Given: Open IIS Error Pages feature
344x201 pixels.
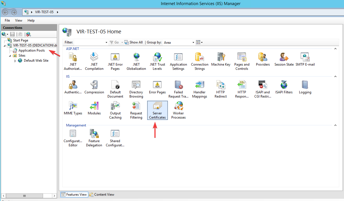Looking at the screenshot, I should coord(157,87).
